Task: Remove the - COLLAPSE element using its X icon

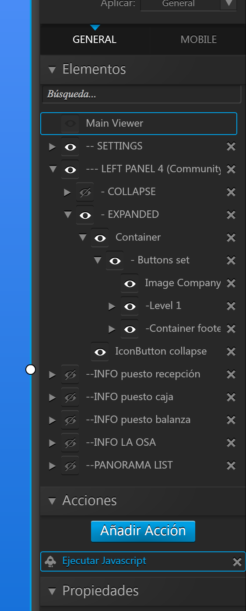Action: [x=231, y=192]
